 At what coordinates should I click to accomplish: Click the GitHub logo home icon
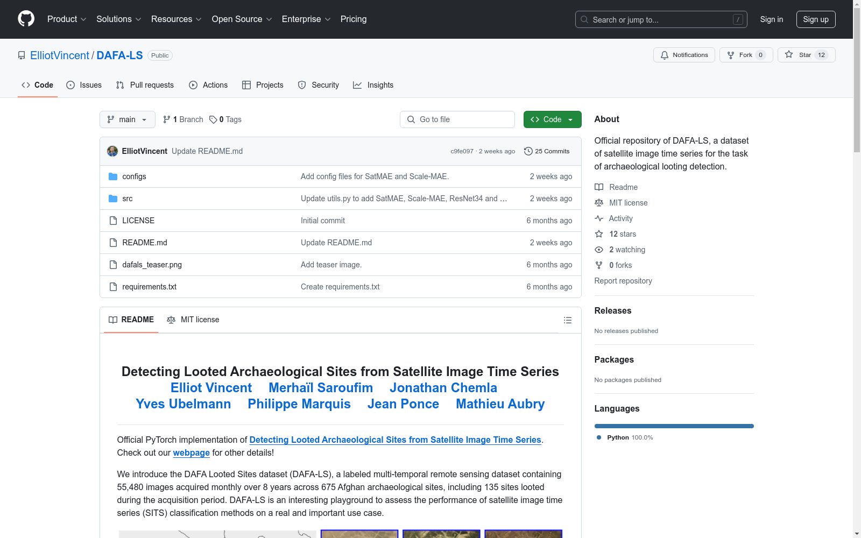[26, 19]
